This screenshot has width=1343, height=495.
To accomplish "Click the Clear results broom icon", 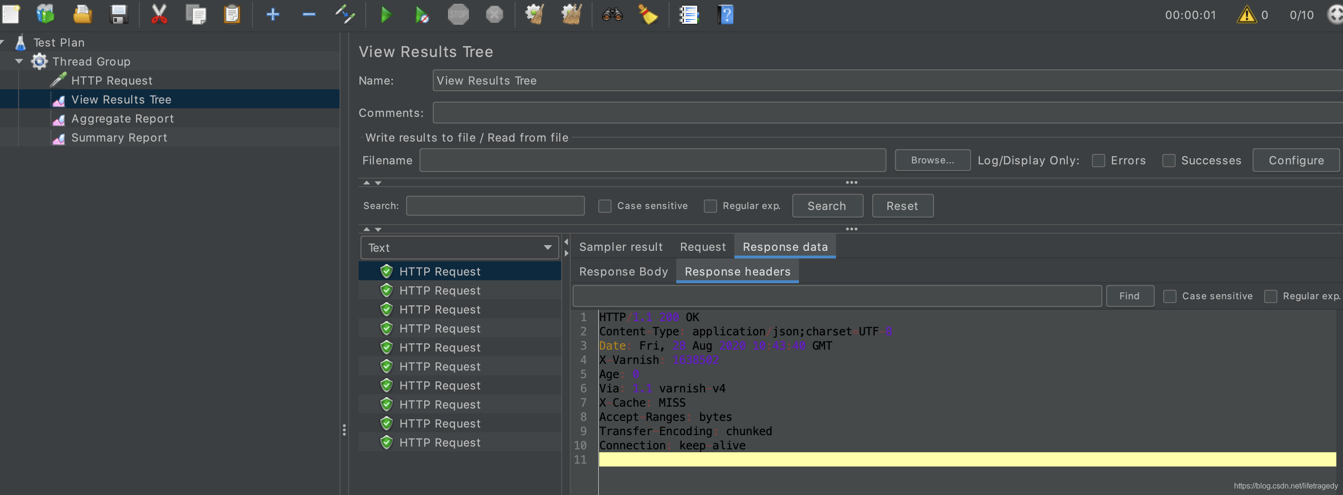I will point(535,15).
